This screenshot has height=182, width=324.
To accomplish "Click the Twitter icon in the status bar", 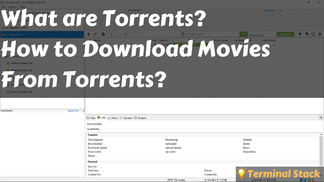I will coord(305,180).
